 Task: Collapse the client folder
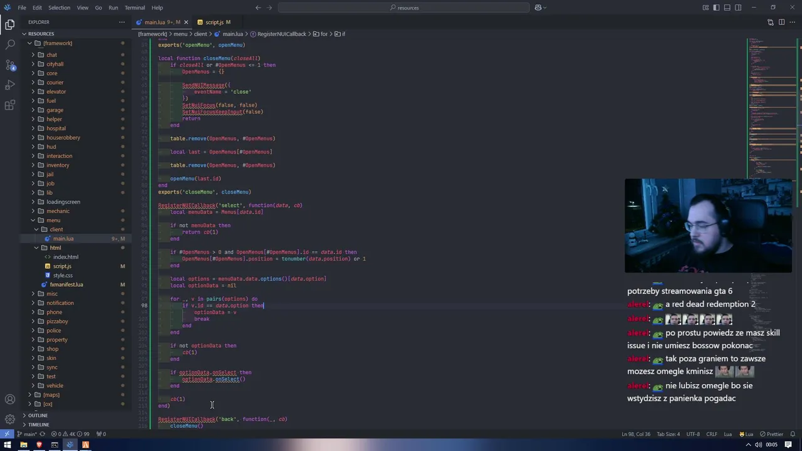tap(36, 229)
